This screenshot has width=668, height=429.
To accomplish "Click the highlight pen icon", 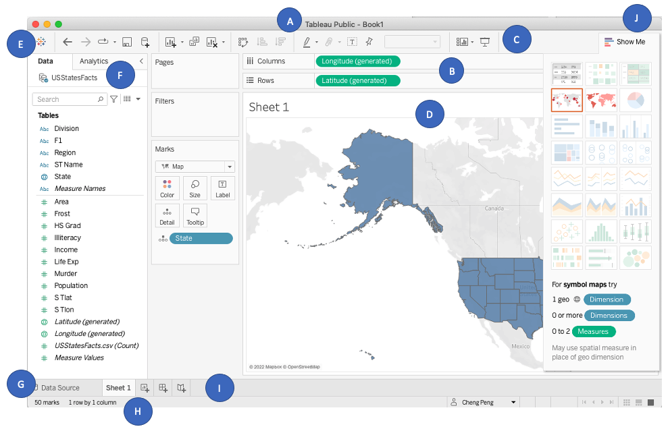I will (x=307, y=42).
